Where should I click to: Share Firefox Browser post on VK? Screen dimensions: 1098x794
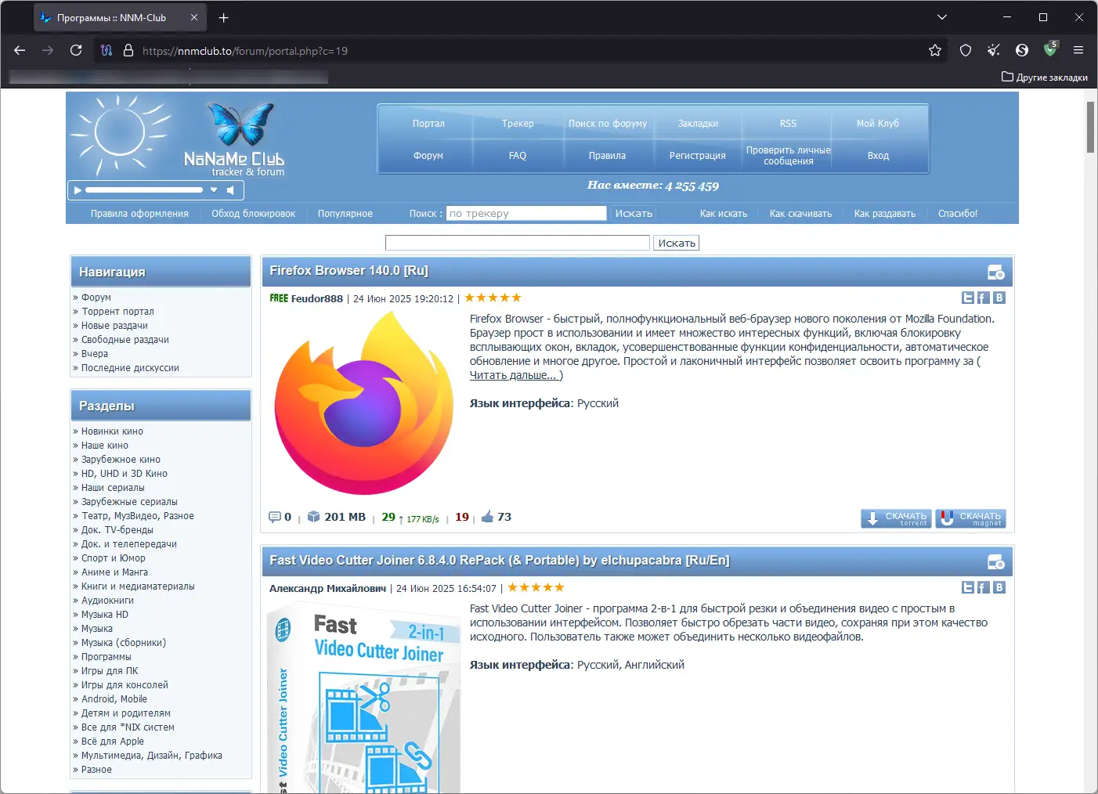coord(999,298)
